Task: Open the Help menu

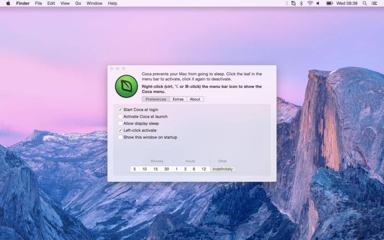Action: pyautogui.click(x=112, y=3)
